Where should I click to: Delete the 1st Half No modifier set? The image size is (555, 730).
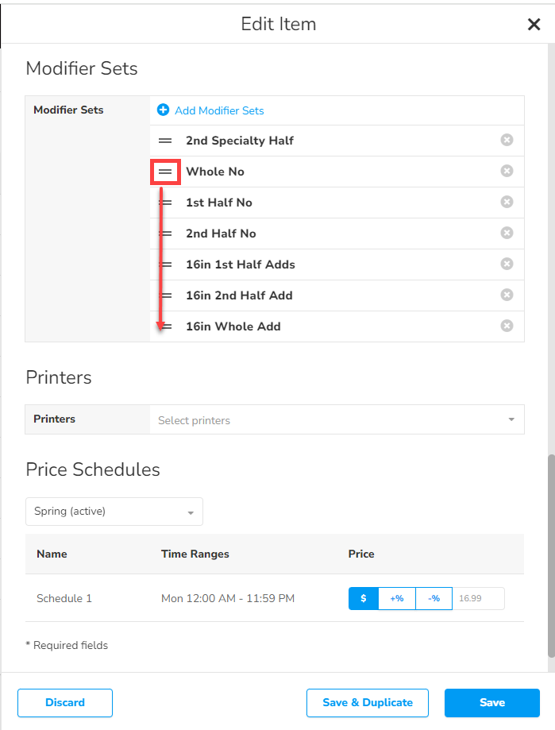507,202
